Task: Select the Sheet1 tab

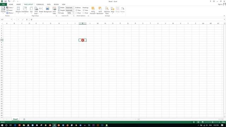Action: 16,119
